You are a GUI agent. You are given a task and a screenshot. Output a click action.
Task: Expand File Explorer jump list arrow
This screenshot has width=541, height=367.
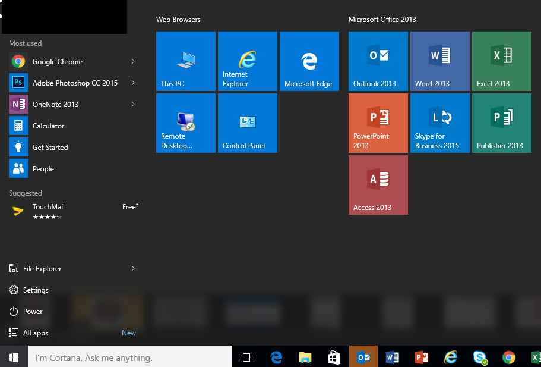point(133,268)
